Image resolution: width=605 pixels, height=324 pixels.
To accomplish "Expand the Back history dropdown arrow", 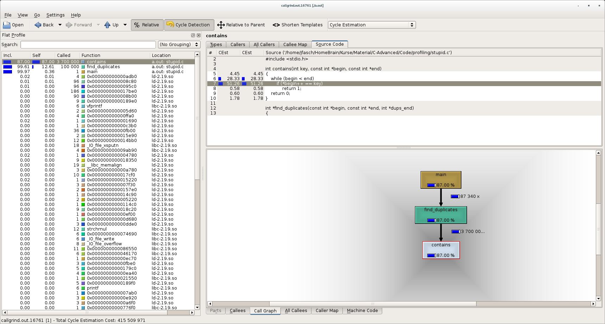I will coord(60,25).
